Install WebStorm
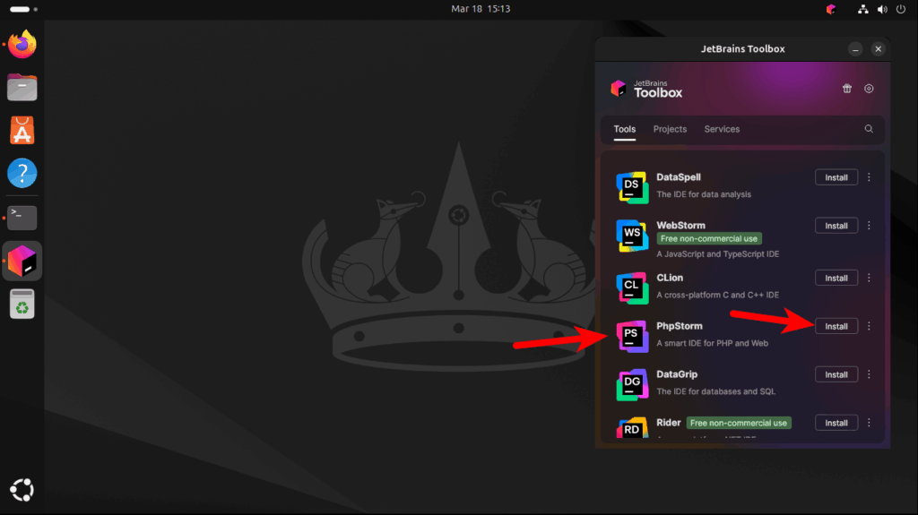This screenshot has width=918, height=515. pos(836,226)
